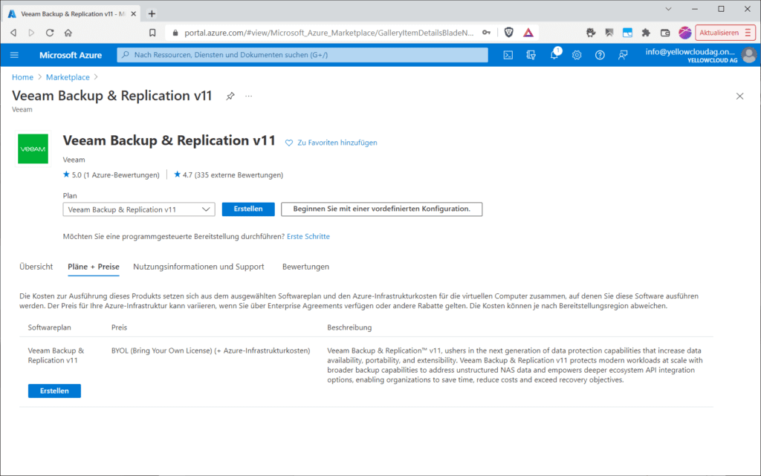Click the first extension icon in toolbar
The width and height of the screenshot is (761, 476).
click(x=591, y=33)
